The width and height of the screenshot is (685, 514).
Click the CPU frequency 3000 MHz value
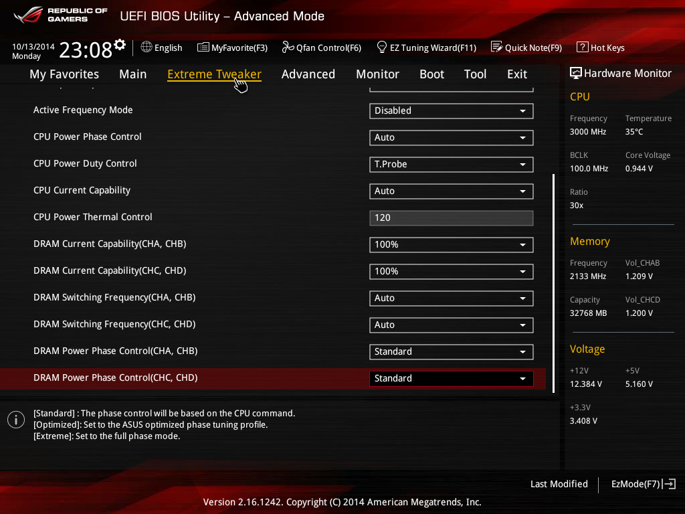pyautogui.click(x=588, y=132)
